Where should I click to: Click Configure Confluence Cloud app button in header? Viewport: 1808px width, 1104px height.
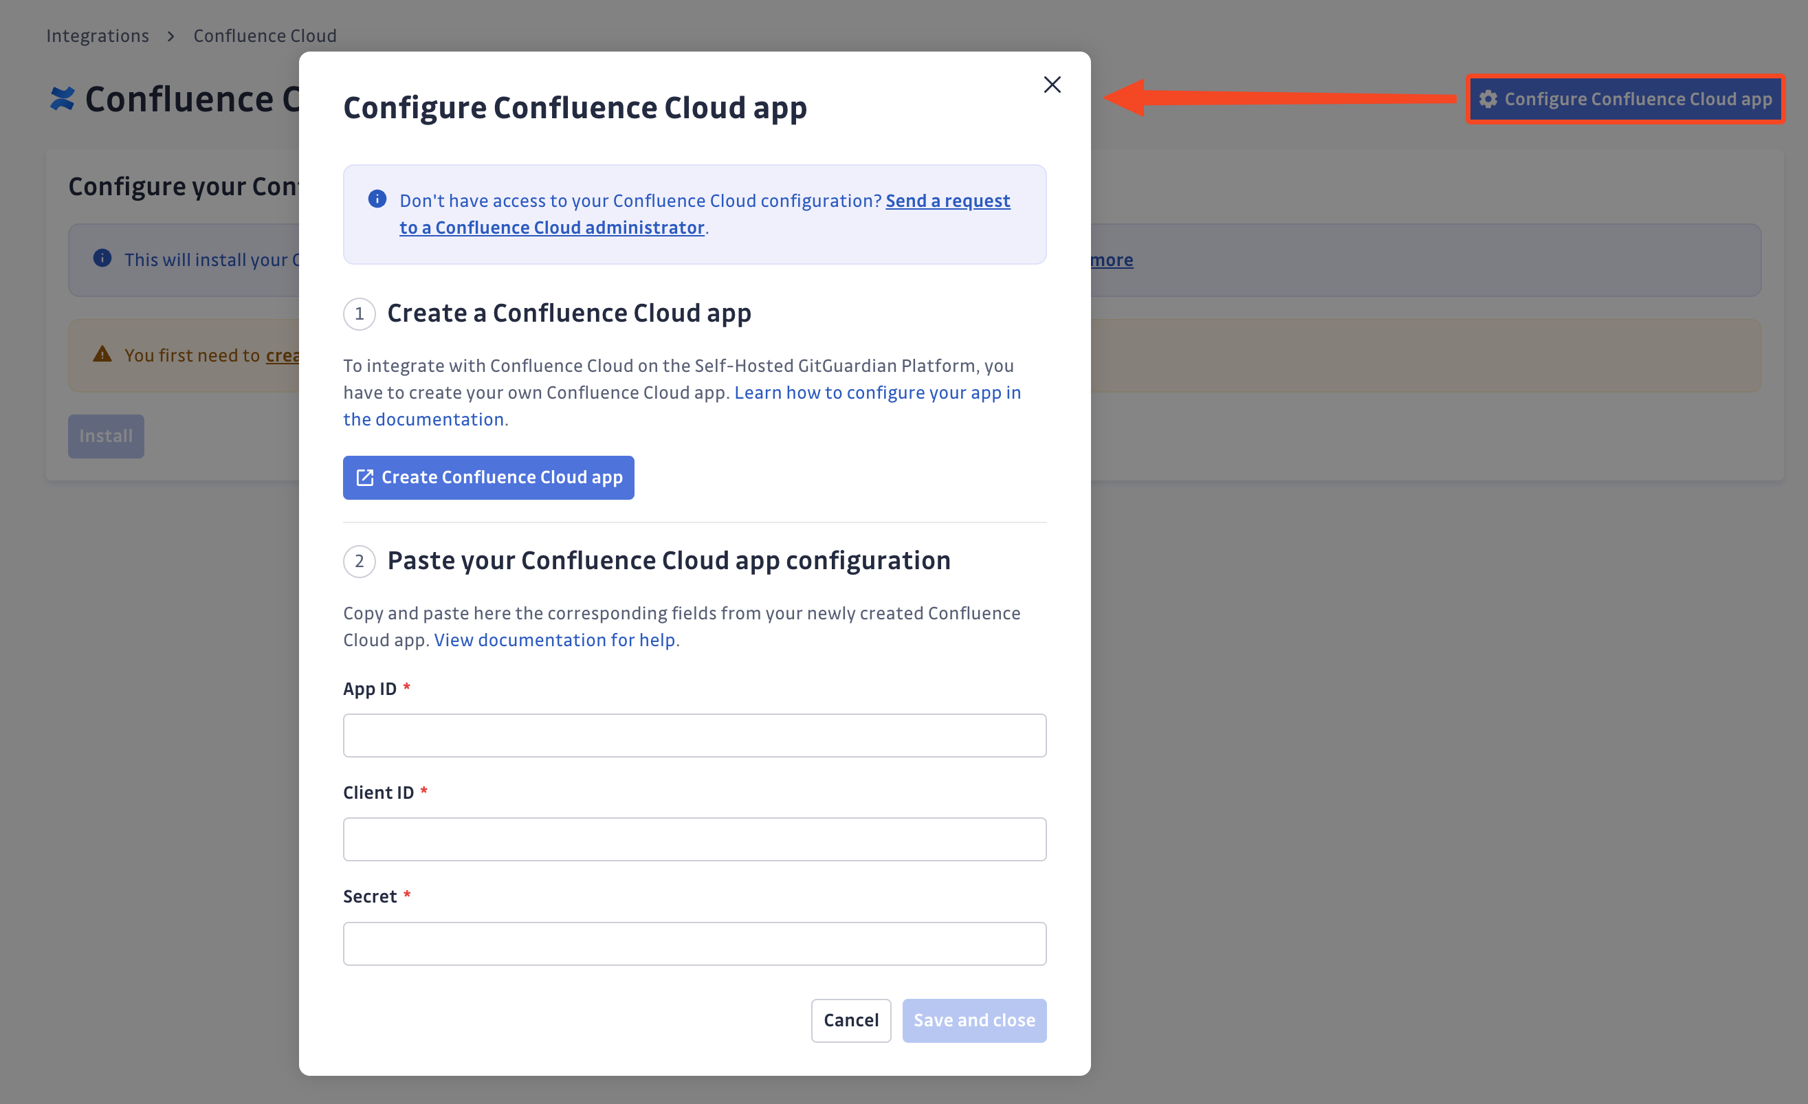click(x=1625, y=99)
